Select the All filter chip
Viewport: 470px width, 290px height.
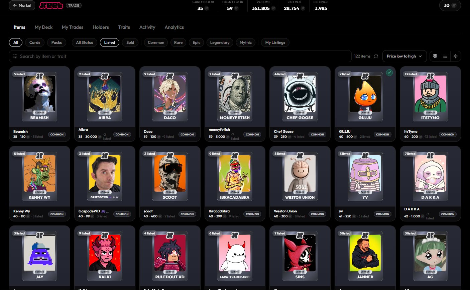pyautogui.click(x=16, y=42)
